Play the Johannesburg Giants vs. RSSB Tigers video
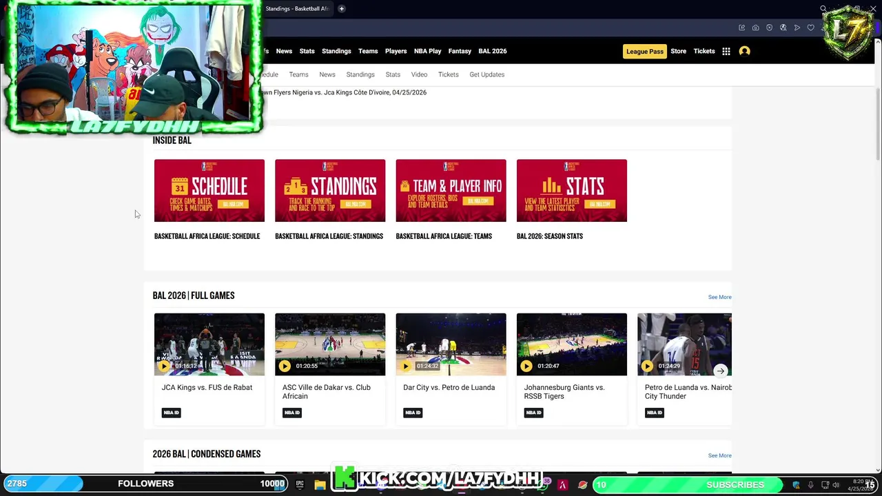The width and height of the screenshot is (882, 496). tap(526, 366)
